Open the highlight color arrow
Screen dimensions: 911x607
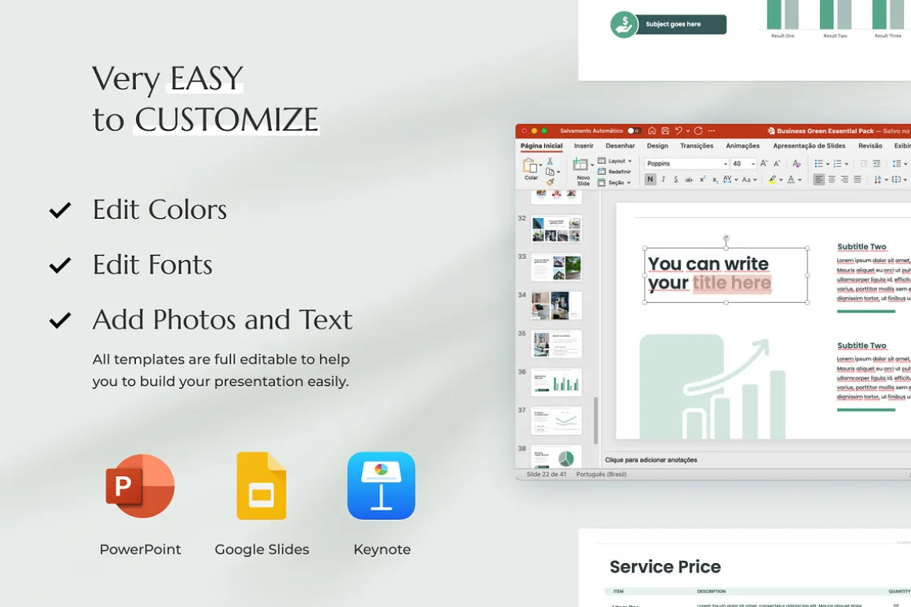point(781,180)
